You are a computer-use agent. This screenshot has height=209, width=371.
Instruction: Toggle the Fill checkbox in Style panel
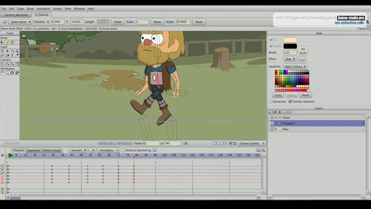[x=271, y=39]
